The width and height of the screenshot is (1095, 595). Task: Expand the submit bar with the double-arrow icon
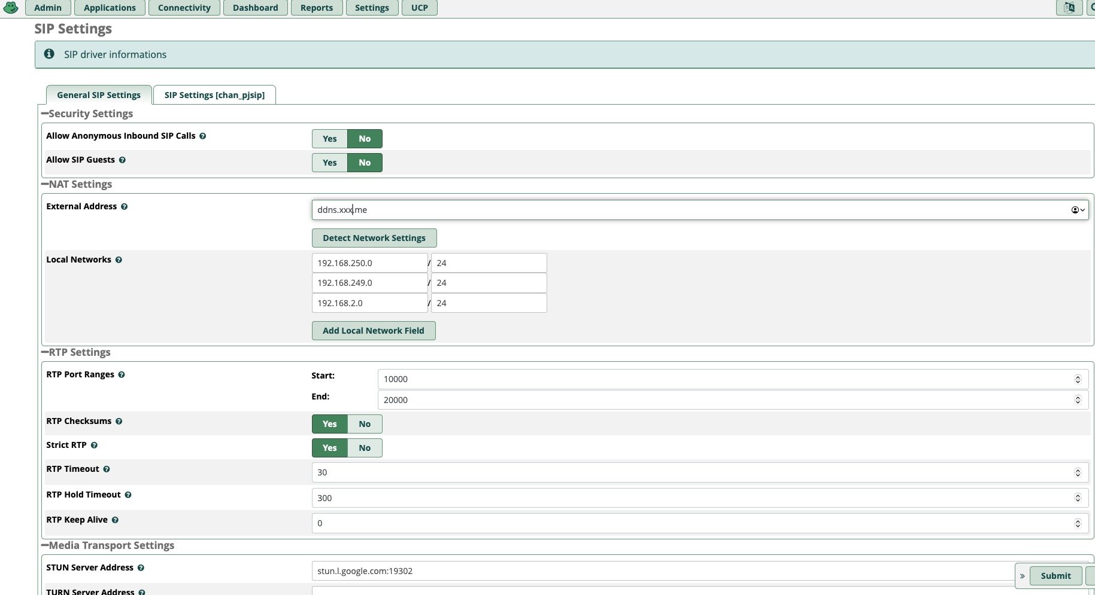coord(1023,576)
